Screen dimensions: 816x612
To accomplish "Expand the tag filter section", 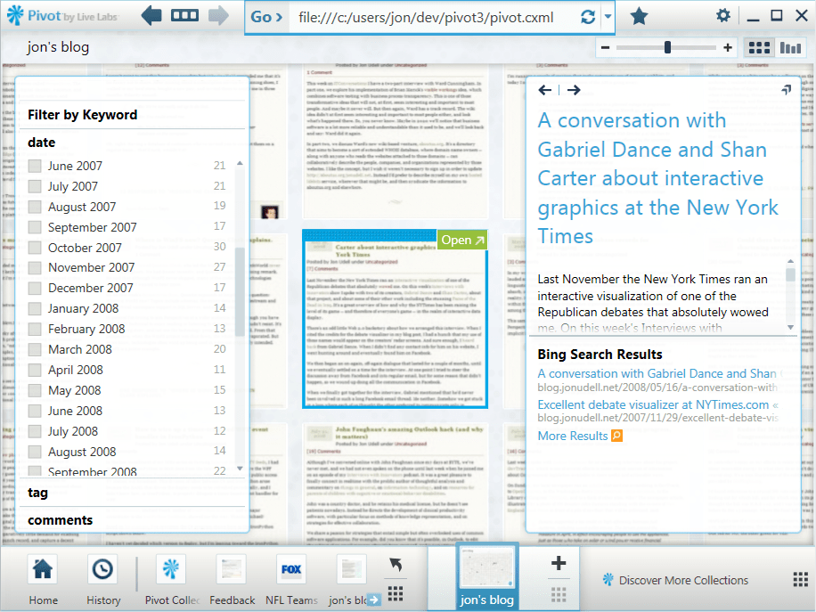I will pyautogui.click(x=37, y=493).
